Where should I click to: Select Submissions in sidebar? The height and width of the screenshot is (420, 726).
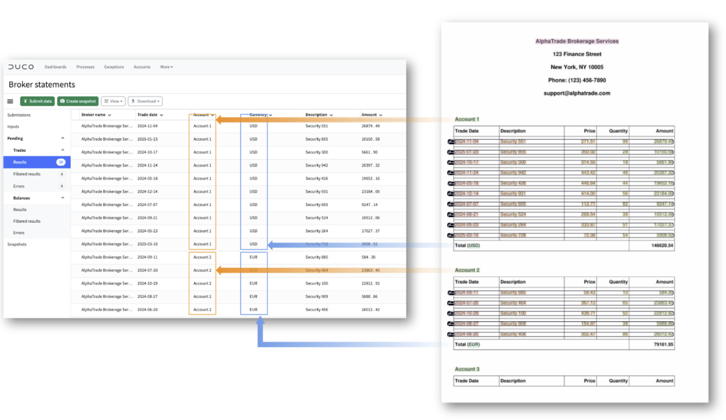[x=19, y=115]
